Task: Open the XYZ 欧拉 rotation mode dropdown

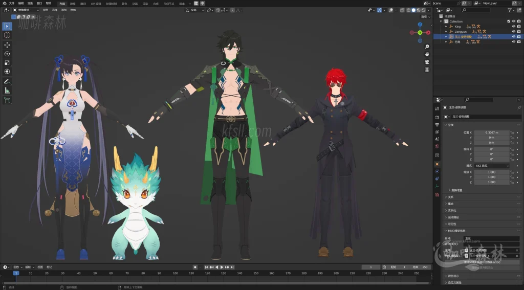Action: point(492,166)
